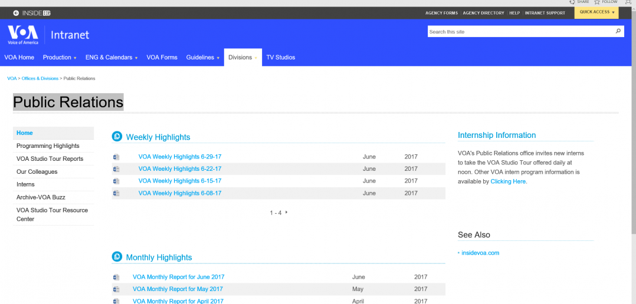Expand the Production menu
This screenshot has width=636, height=304.
(60, 58)
